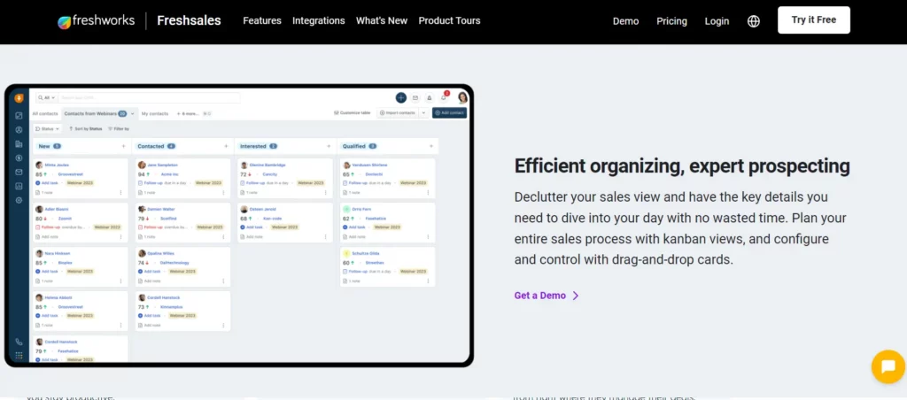Click the Login link
Image resolution: width=907 pixels, height=400 pixels.
point(717,21)
